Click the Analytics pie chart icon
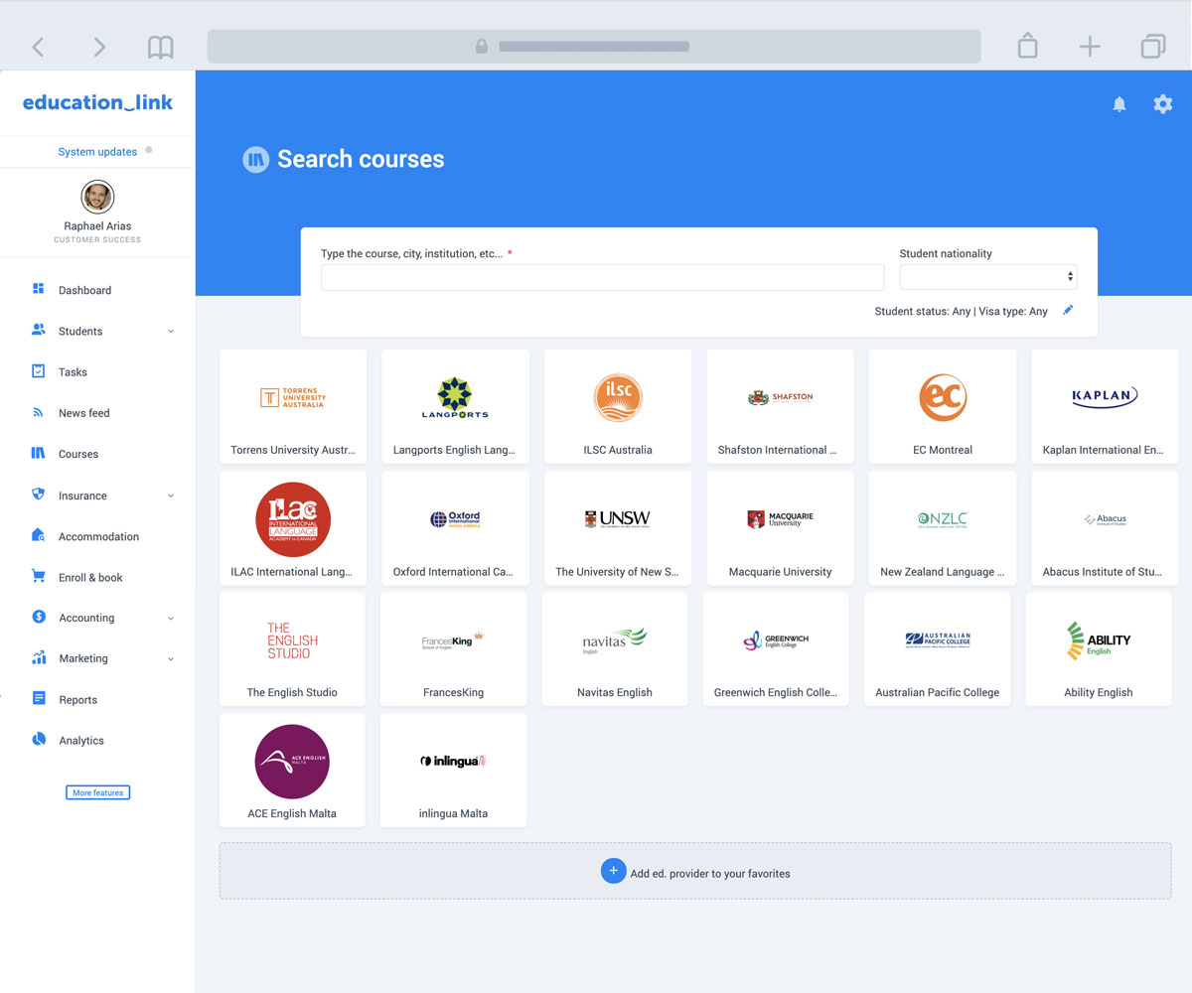The width and height of the screenshot is (1192, 993). click(x=39, y=740)
